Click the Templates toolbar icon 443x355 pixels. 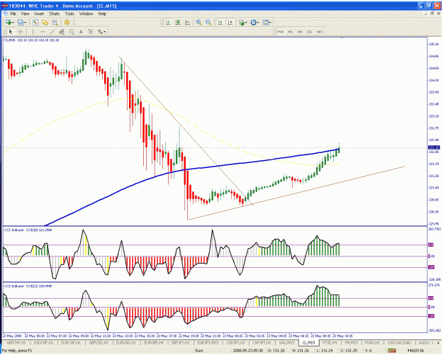point(265,22)
